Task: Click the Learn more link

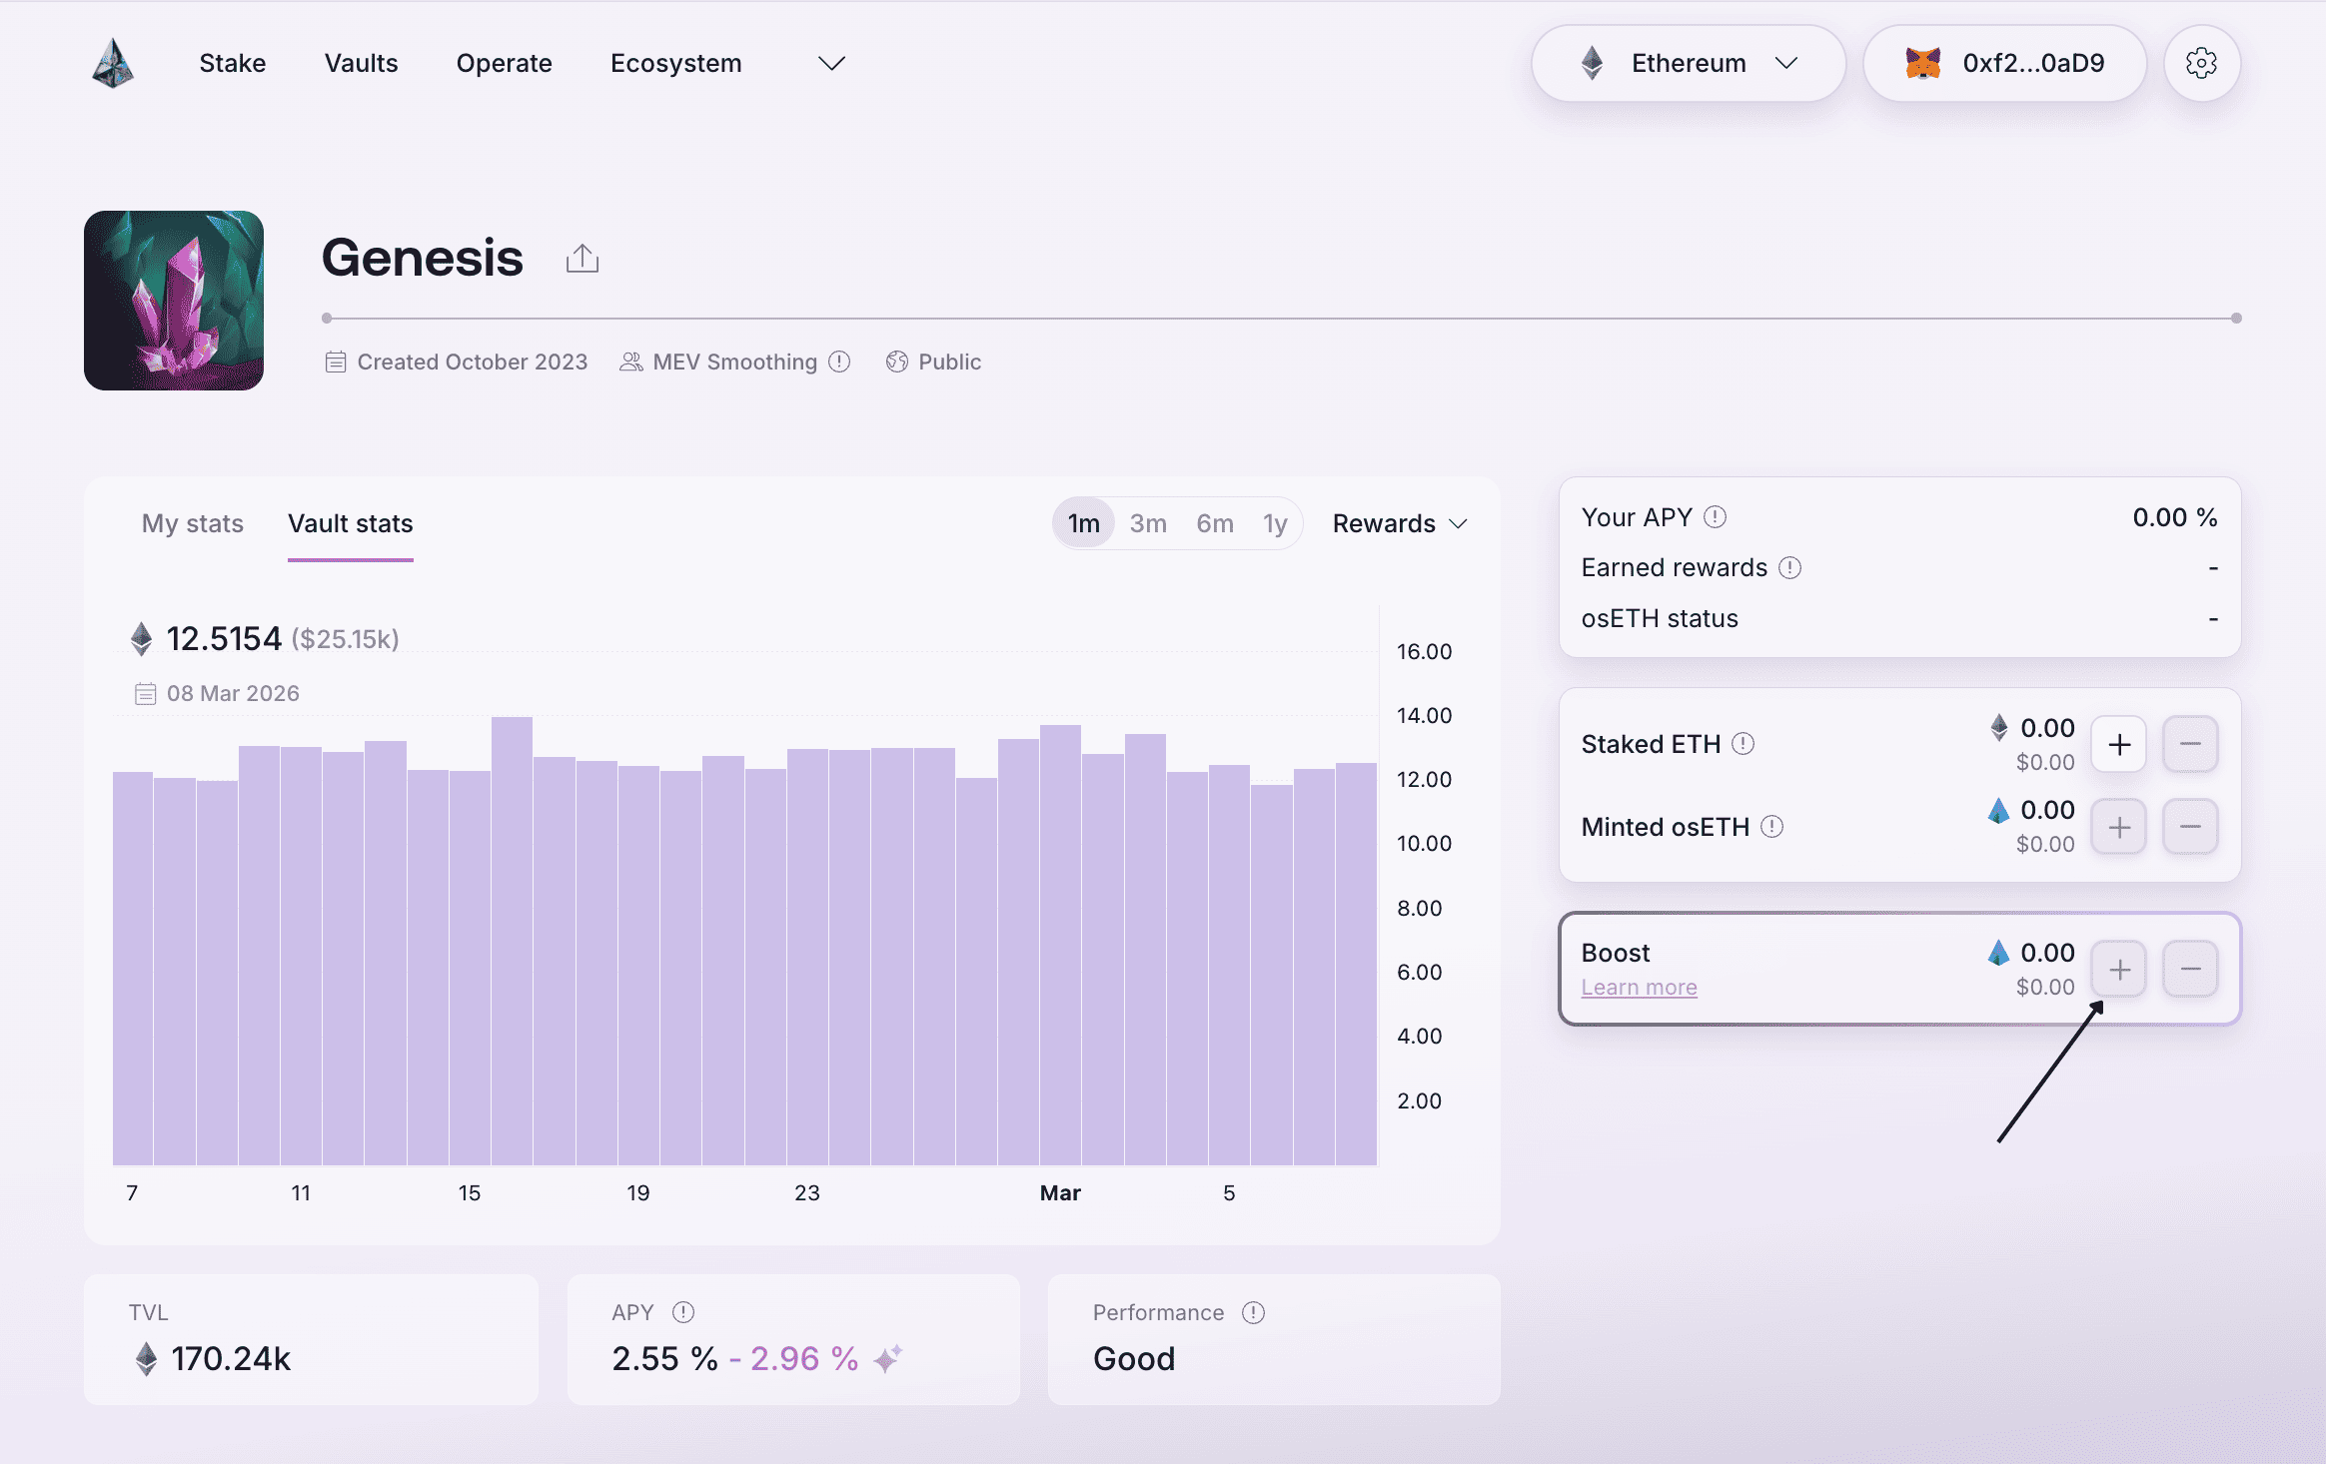Action: (x=1639, y=988)
